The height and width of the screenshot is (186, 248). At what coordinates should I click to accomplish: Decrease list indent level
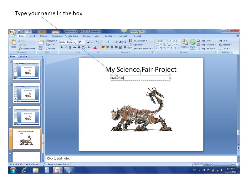[116, 42]
